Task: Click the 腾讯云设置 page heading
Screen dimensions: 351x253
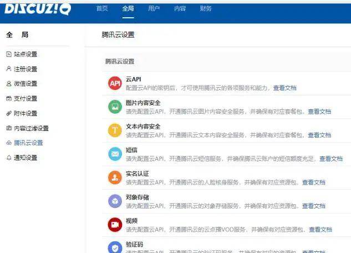Action: [118, 35]
